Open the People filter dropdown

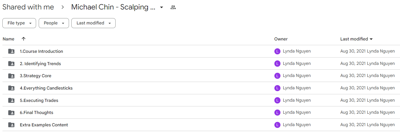(x=54, y=23)
